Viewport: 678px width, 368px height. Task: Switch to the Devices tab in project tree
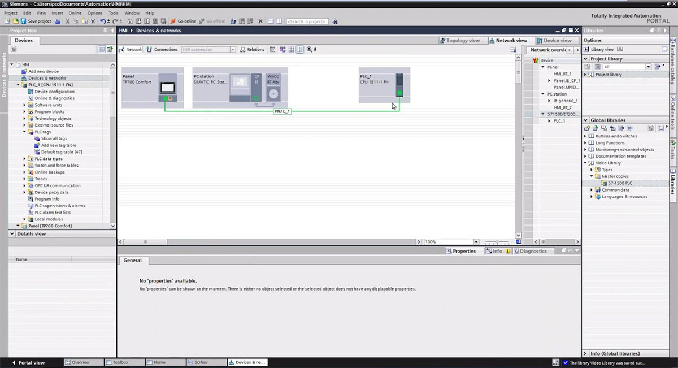click(x=24, y=40)
